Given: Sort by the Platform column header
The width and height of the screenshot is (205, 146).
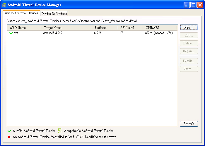Looking at the screenshot, I should click(x=105, y=28).
